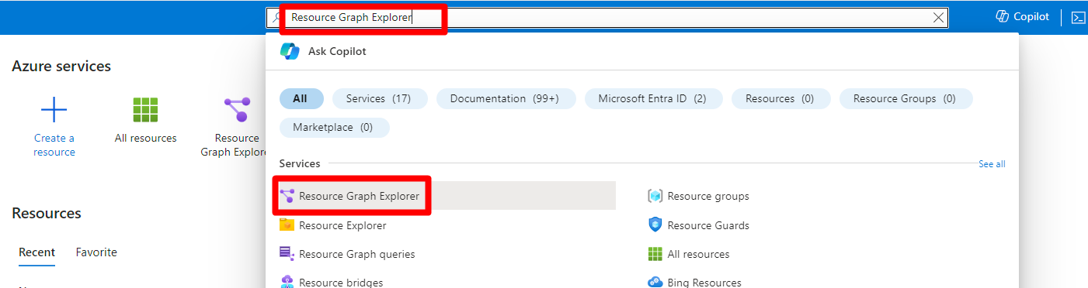Screen dimensions: 1088x288
Task: Open Resource Explorer folder icon result
Action: [x=287, y=225]
